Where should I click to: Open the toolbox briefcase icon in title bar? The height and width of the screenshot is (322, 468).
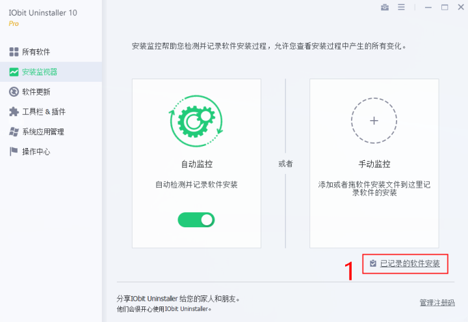[385, 7]
